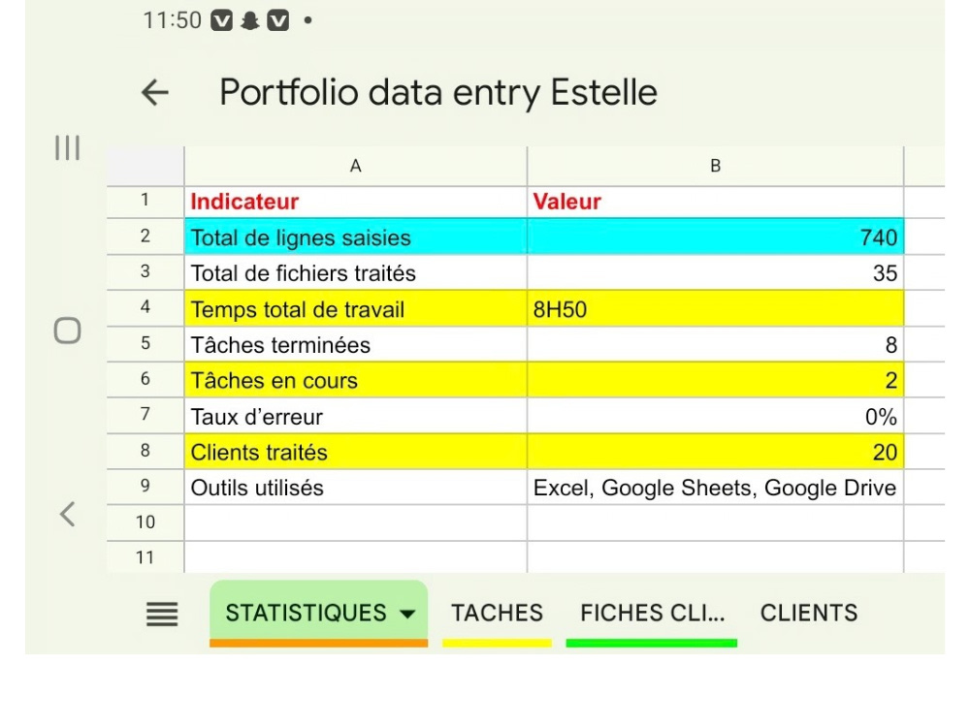
Task: Tap Android back chevron navigation button
Action: pyautogui.click(x=68, y=514)
